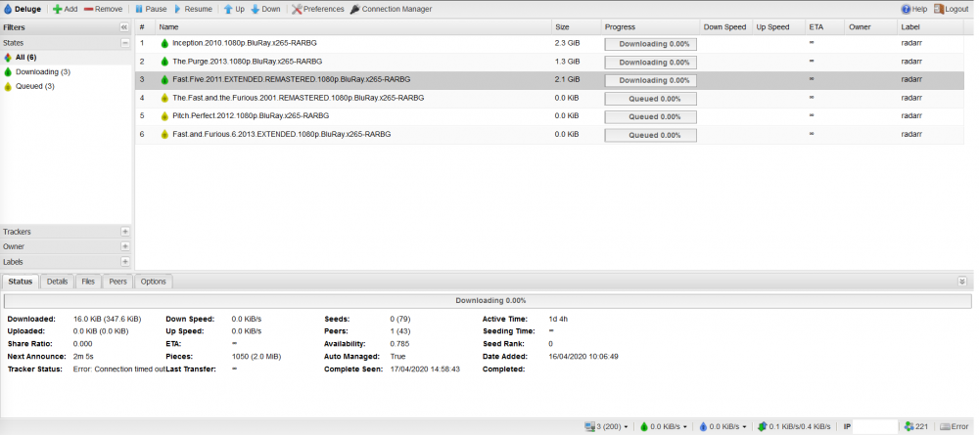
Task: Filter by Queued (3) state
Action: [x=66, y=86]
